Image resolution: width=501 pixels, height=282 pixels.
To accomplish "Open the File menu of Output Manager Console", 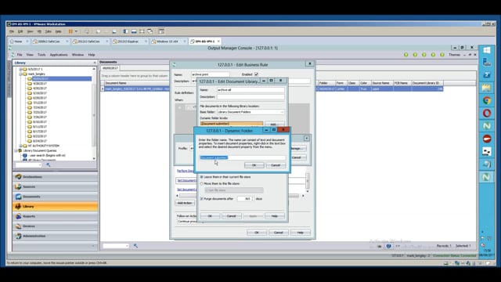I will point(20,55).
